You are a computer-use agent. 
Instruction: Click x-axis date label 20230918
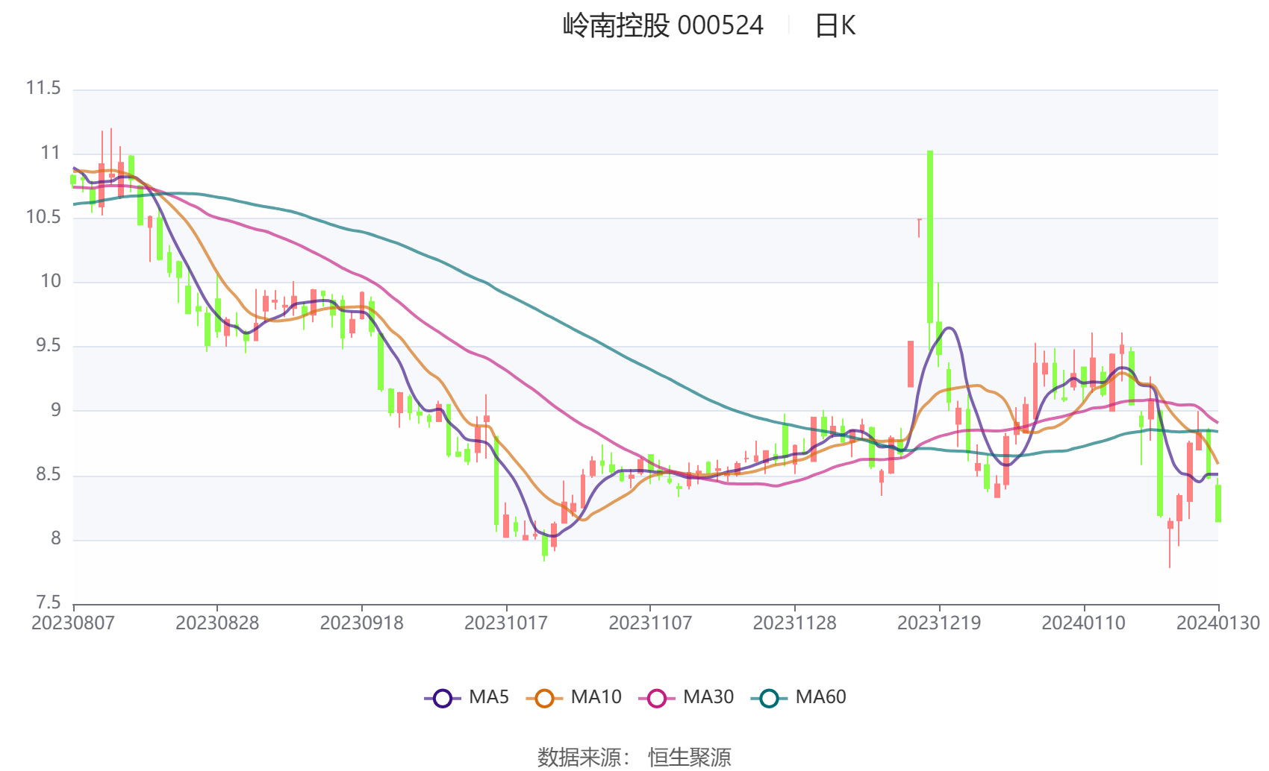(362, 623)
